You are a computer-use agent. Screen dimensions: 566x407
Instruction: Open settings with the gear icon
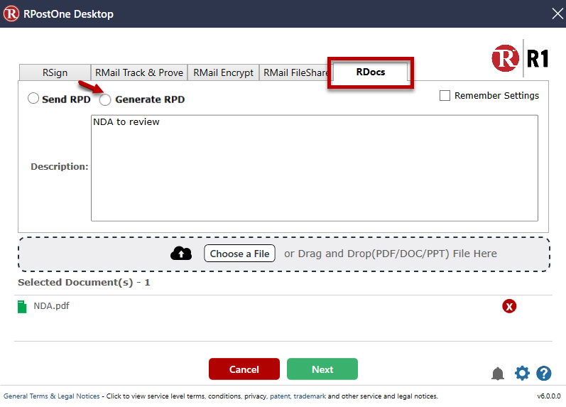pyautogui.click(x=522, y=373)
